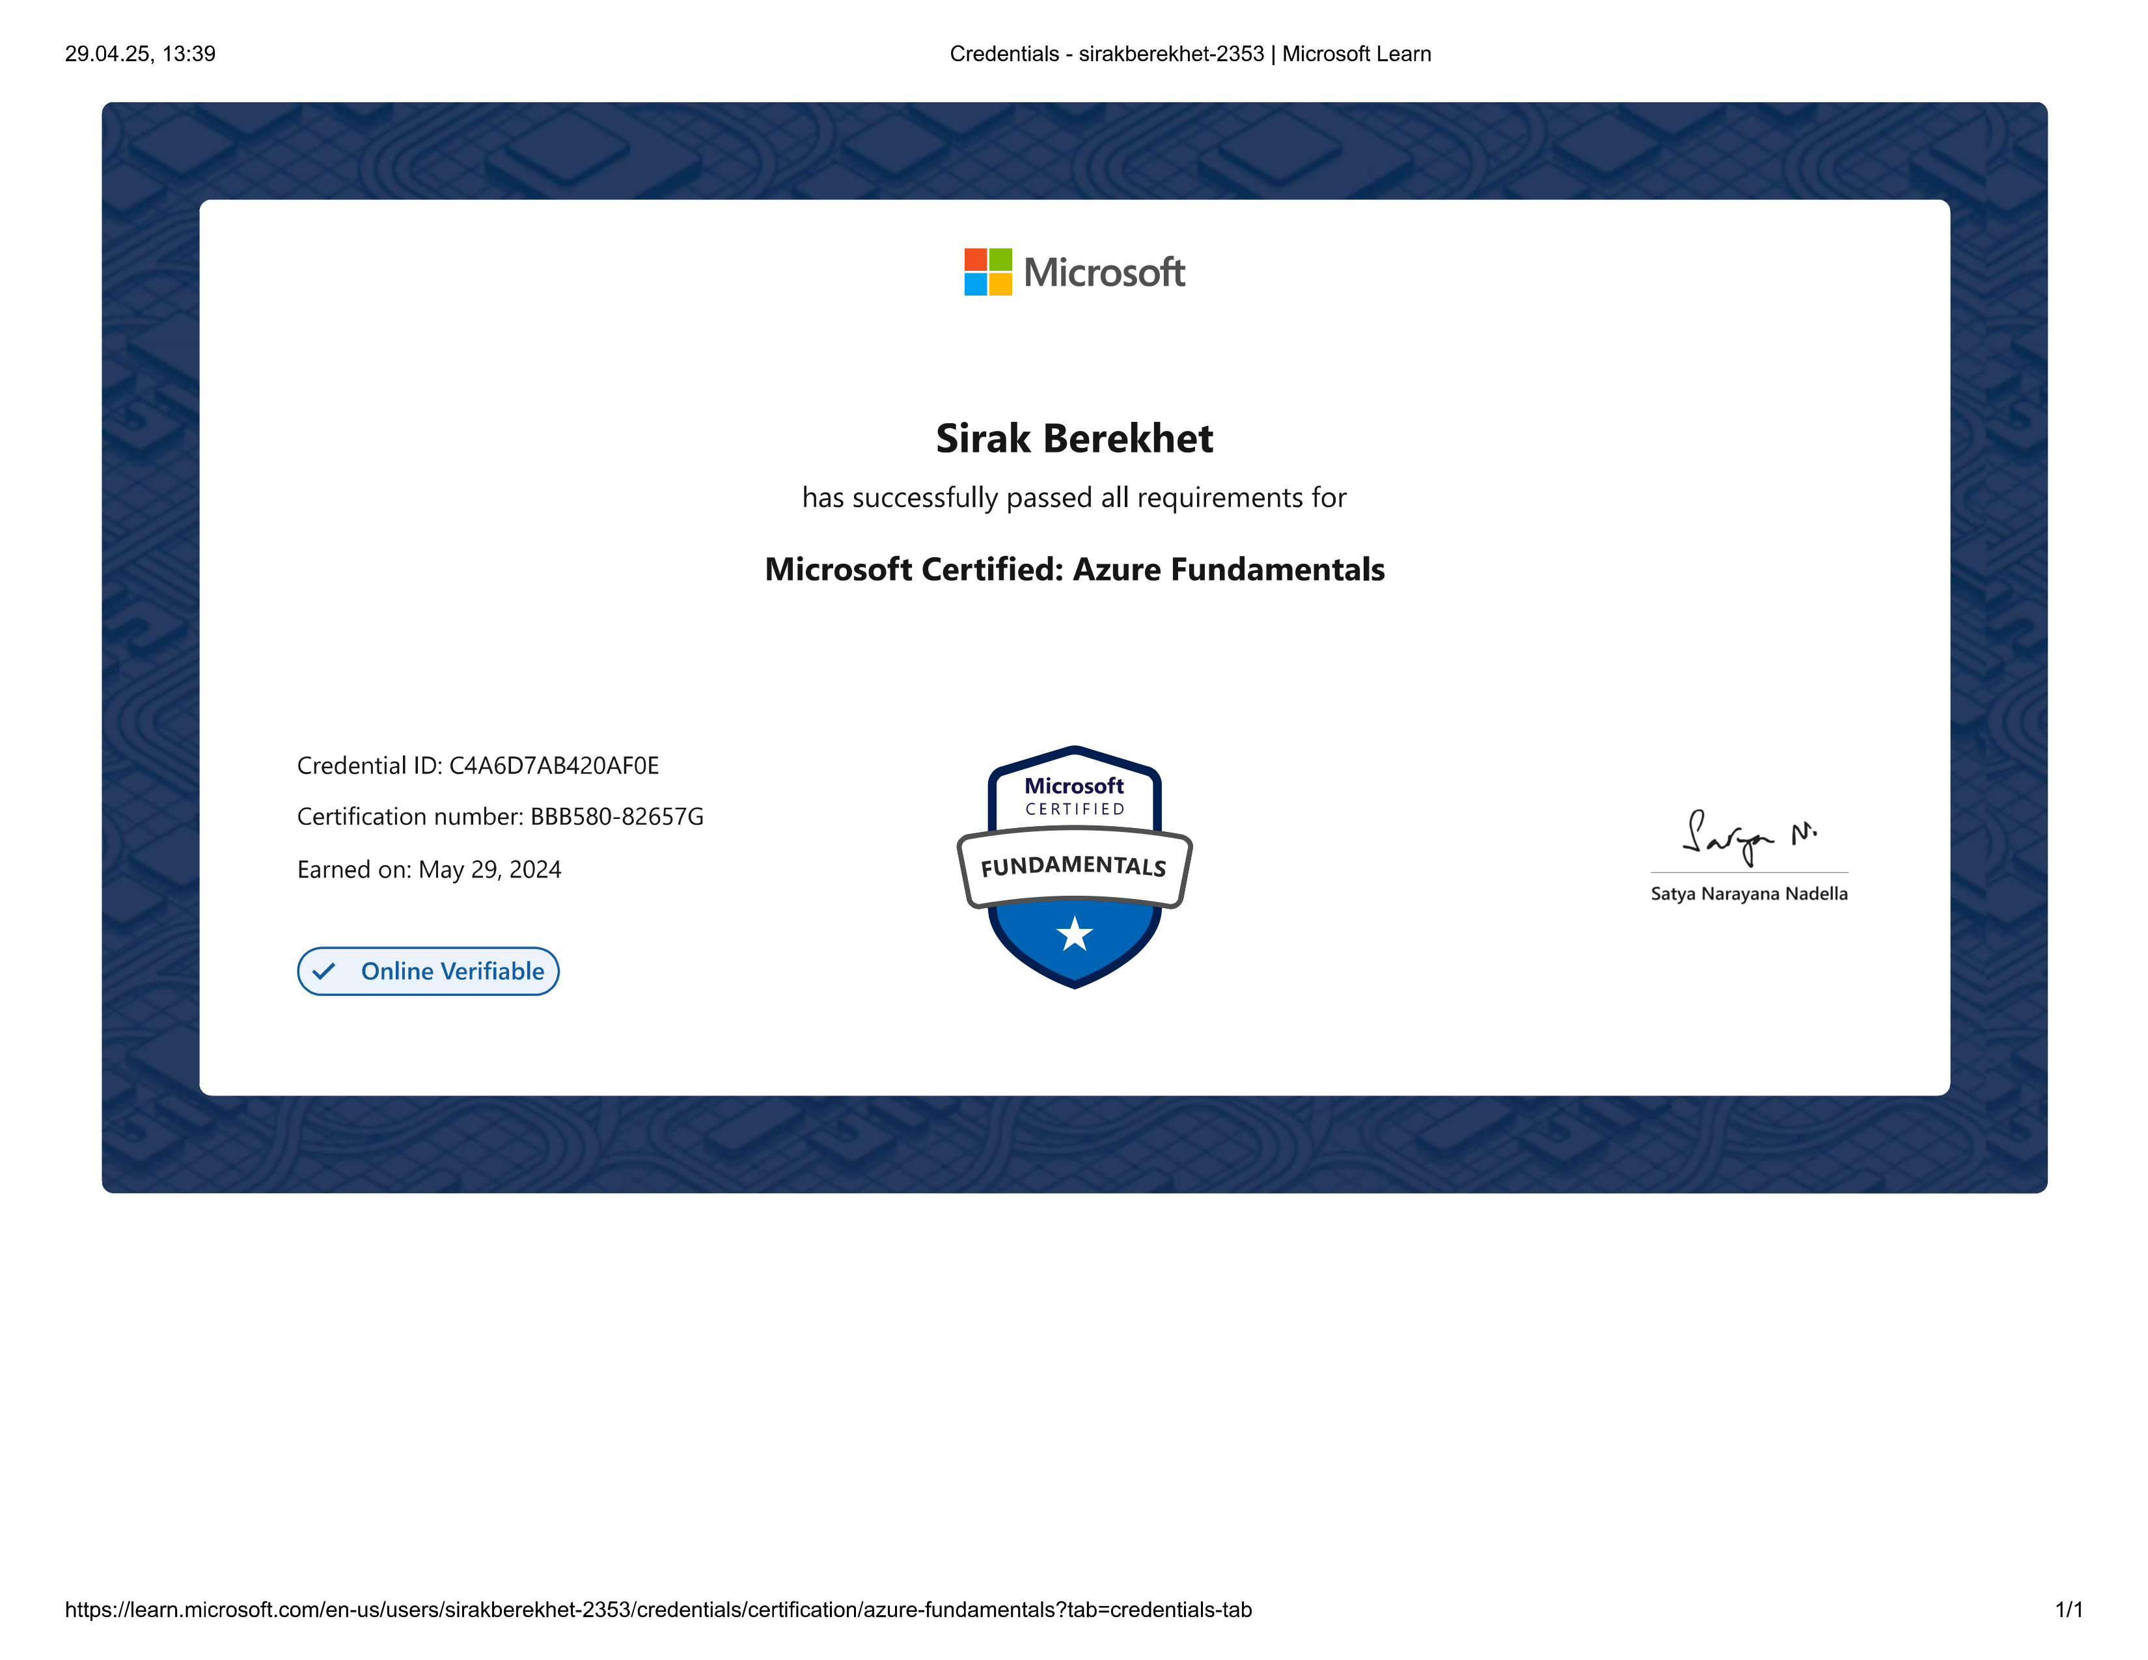Click 'Microsoft Certified: Azure Fundamentals' title
The height and width of the screenshot is (1660, 2148).
point(1074,570)
